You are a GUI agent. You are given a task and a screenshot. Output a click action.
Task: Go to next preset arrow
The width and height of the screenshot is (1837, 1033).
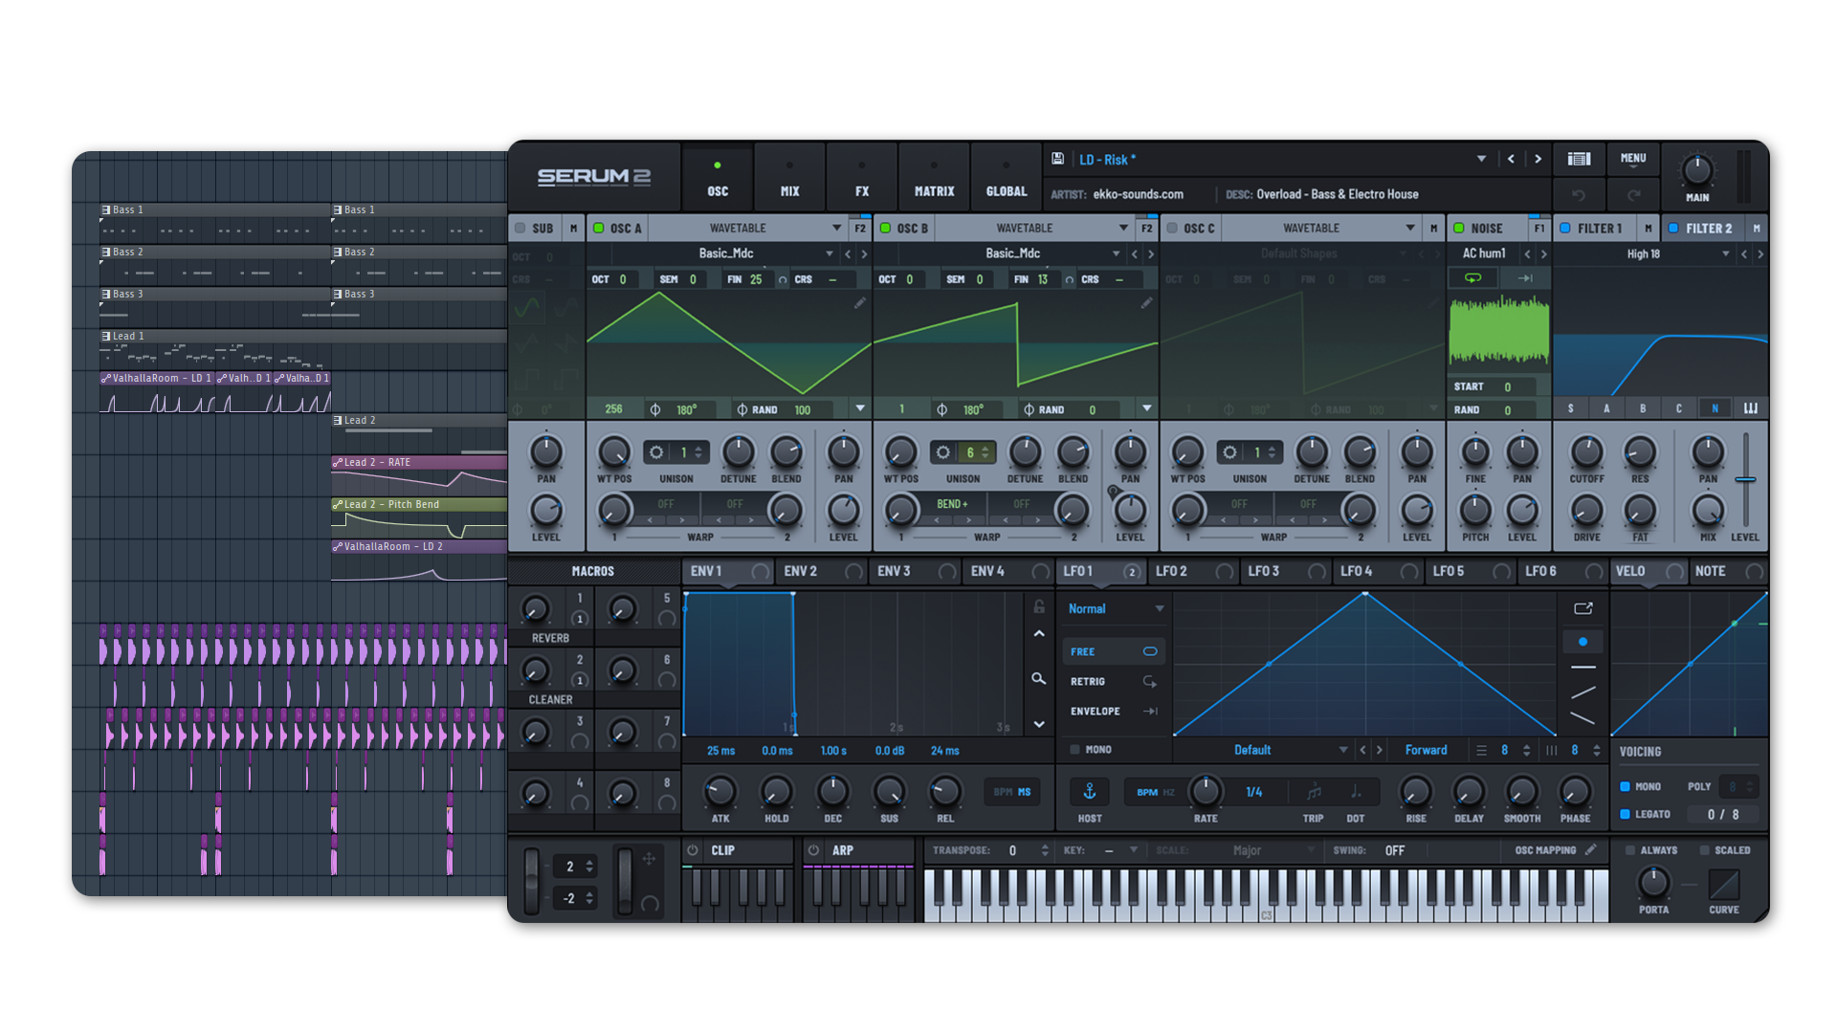tap(1538, 159)
